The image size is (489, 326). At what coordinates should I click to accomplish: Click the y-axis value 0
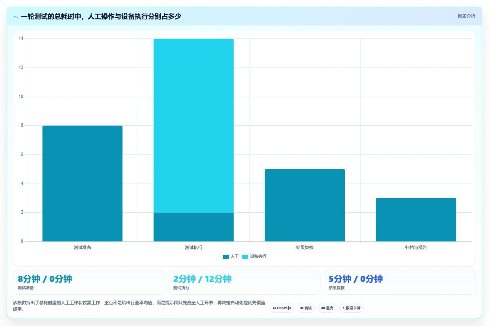tap(22, 241)
